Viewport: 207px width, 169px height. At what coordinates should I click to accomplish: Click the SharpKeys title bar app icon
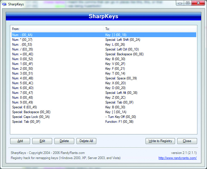(5, 4)
